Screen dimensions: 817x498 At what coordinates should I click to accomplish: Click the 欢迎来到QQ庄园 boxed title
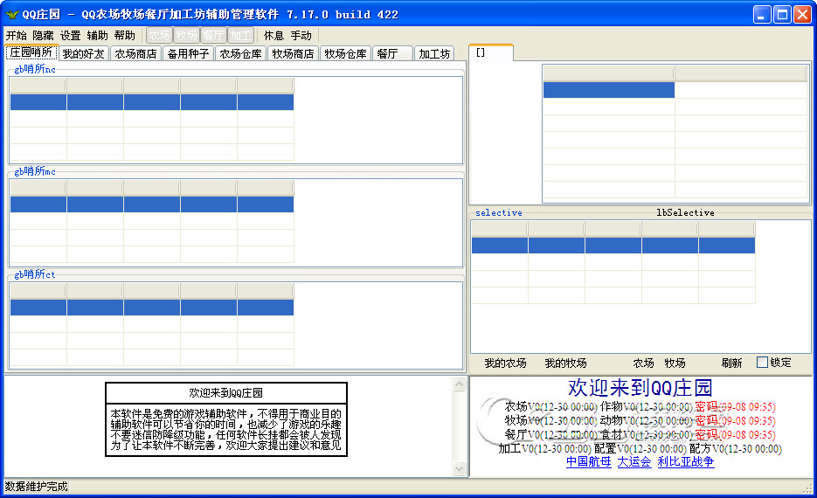(225, 393)
